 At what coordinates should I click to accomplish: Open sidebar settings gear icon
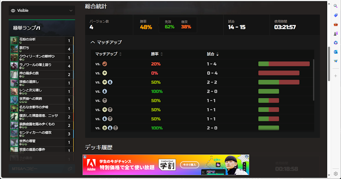(x=335, y=173)
